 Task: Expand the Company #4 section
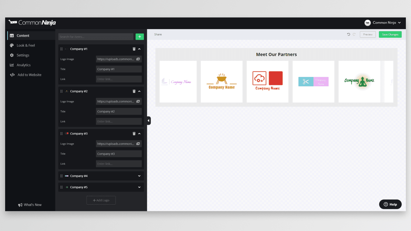(139, 176)
